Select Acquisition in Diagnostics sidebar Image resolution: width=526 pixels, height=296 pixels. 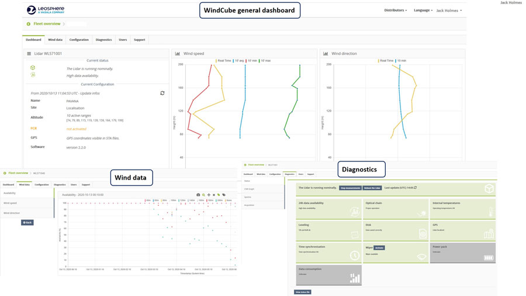pyautogui.click(x=263, y=205)
